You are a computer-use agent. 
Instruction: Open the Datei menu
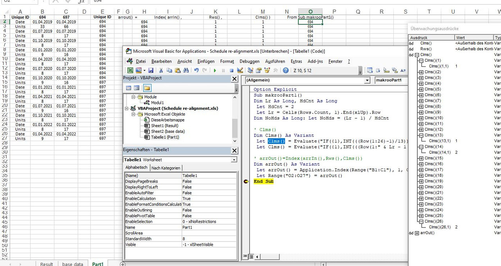click(141, 61)
